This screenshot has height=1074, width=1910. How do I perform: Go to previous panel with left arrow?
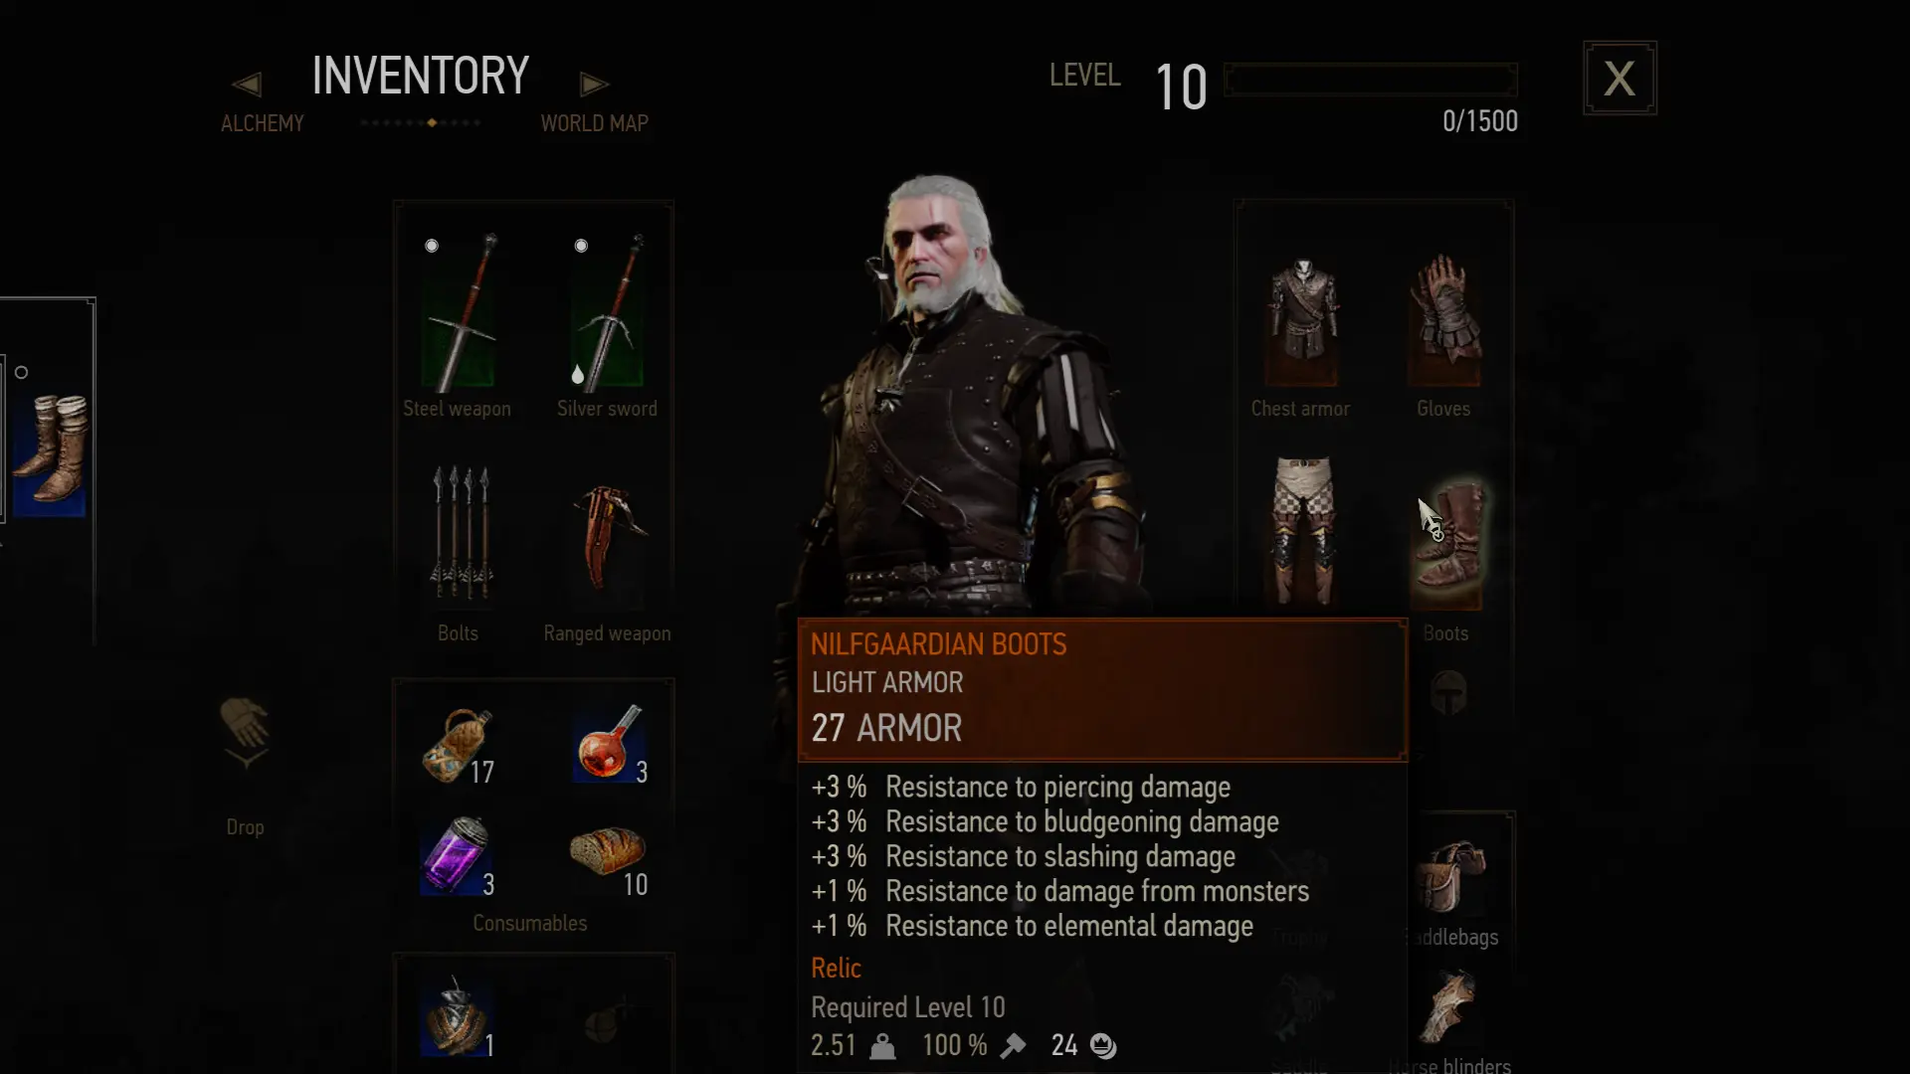(x=247, y=85)
